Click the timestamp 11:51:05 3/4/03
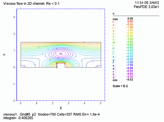 click(147, 3)
